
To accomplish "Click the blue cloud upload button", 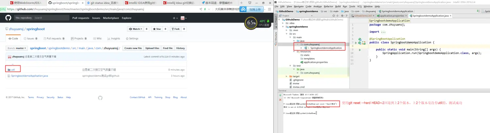I will [252, 9].
